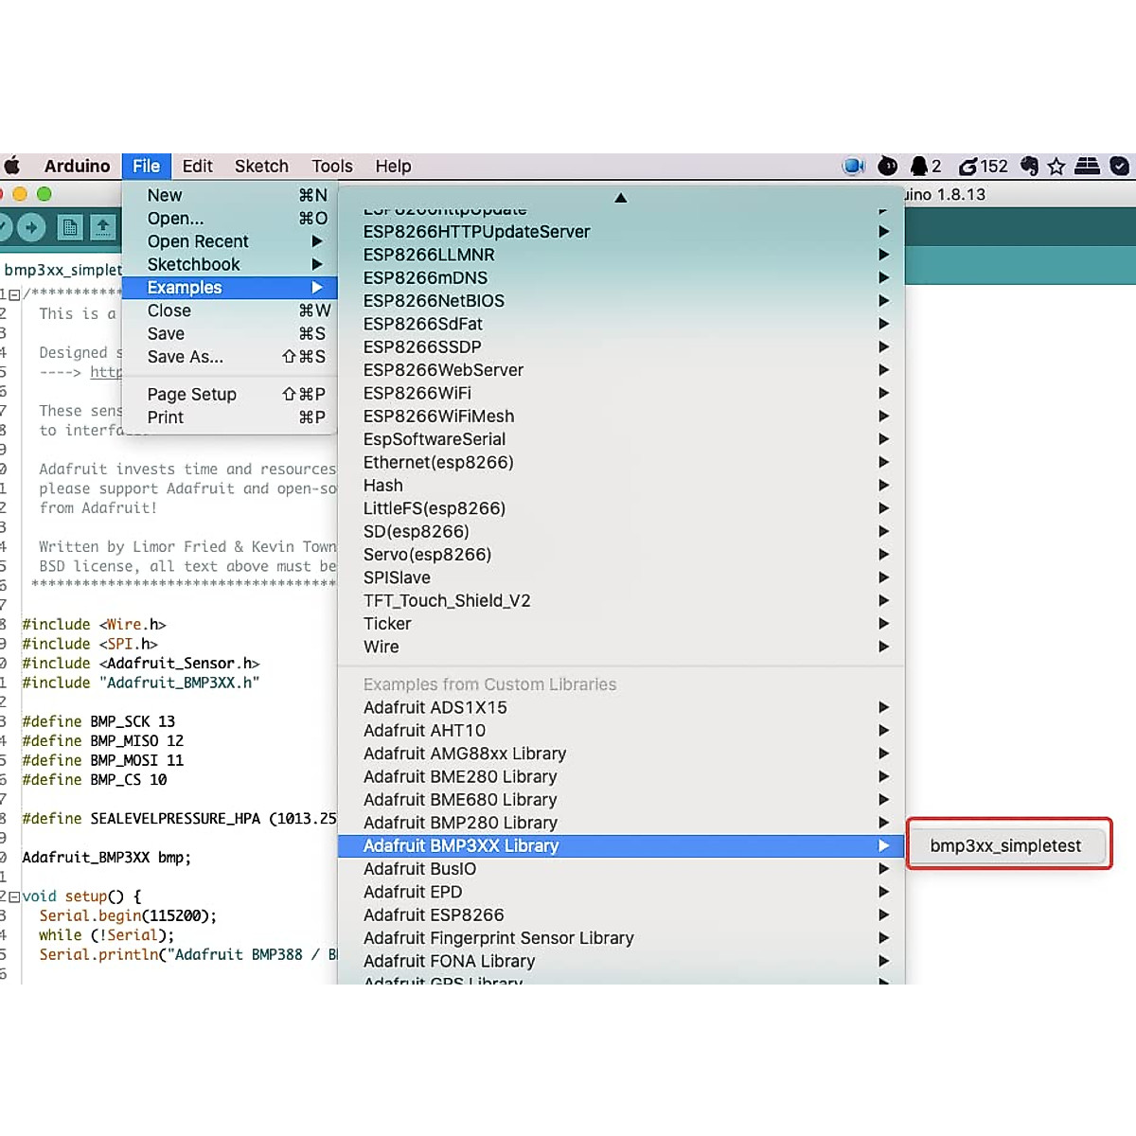Screen dimensions: 1136x1136
Task: Click the New sketch document icon
Action: click(69, 227)
